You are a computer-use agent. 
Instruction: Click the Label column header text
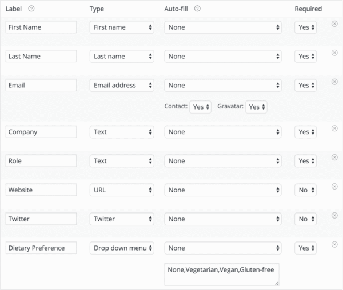(14, 9)
